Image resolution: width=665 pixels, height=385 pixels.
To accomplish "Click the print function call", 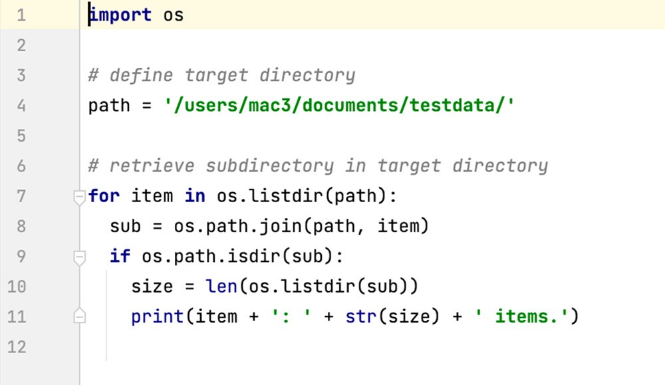I will coord(158,317).
